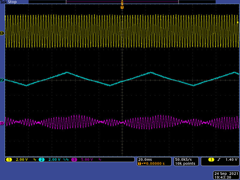
Task: Click the magenta channel 3 badge in readout
Action: tap(74, 159)
